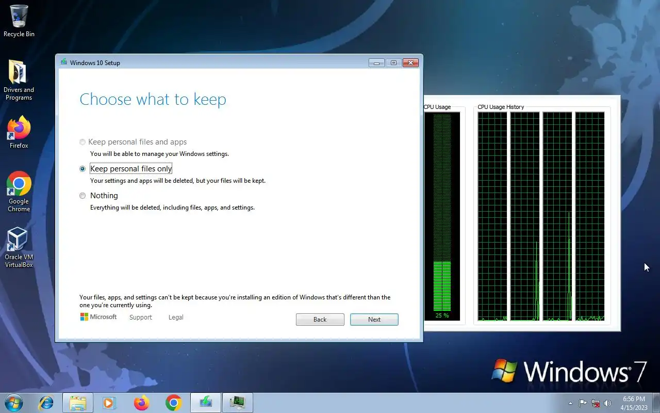This screenshot has width=660, height=413.
Task: Open Windows Media Player taskbar icon
Action: point(109,403)
